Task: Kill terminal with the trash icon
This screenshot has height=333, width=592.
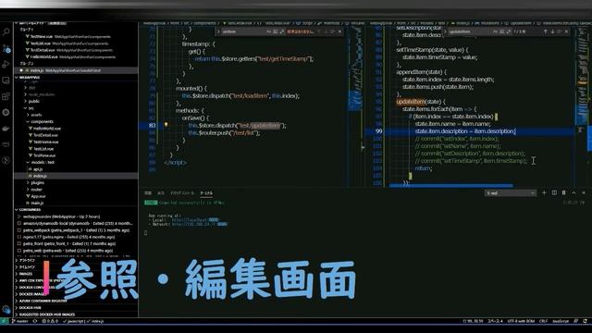Action: pos(563,193)
